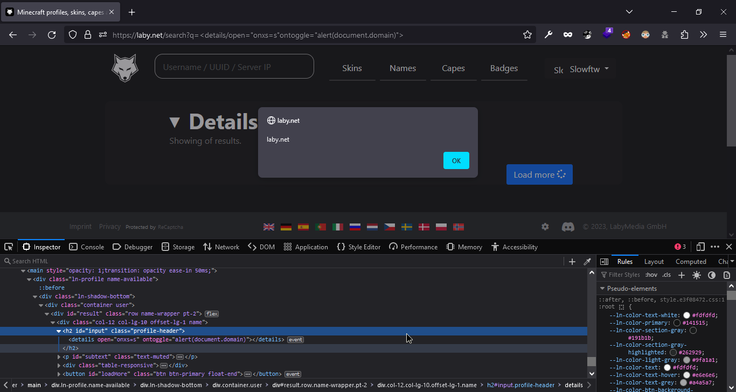This screenshot has width=736, height=392.
Task: Toggle light color scheme simulation
Action: [x=697, y=275]
